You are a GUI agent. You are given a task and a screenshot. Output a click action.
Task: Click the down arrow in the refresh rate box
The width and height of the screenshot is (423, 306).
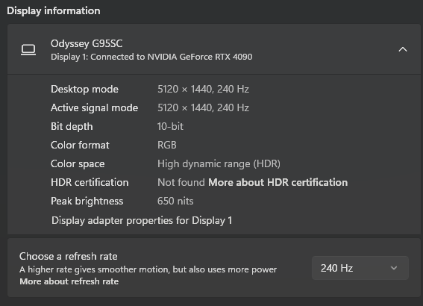(x=394, y=268)
